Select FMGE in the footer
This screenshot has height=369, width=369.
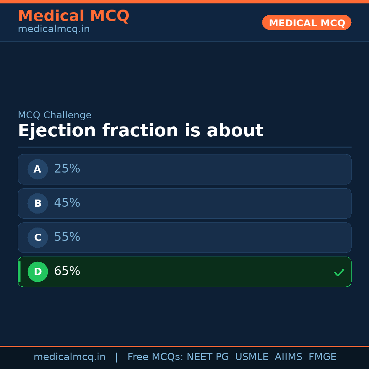coord(322,357)
